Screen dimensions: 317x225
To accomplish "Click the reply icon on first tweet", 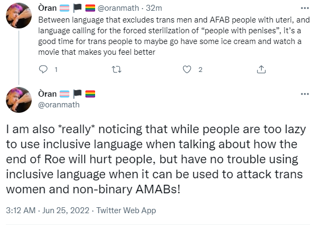I will [x=43, y=69].
